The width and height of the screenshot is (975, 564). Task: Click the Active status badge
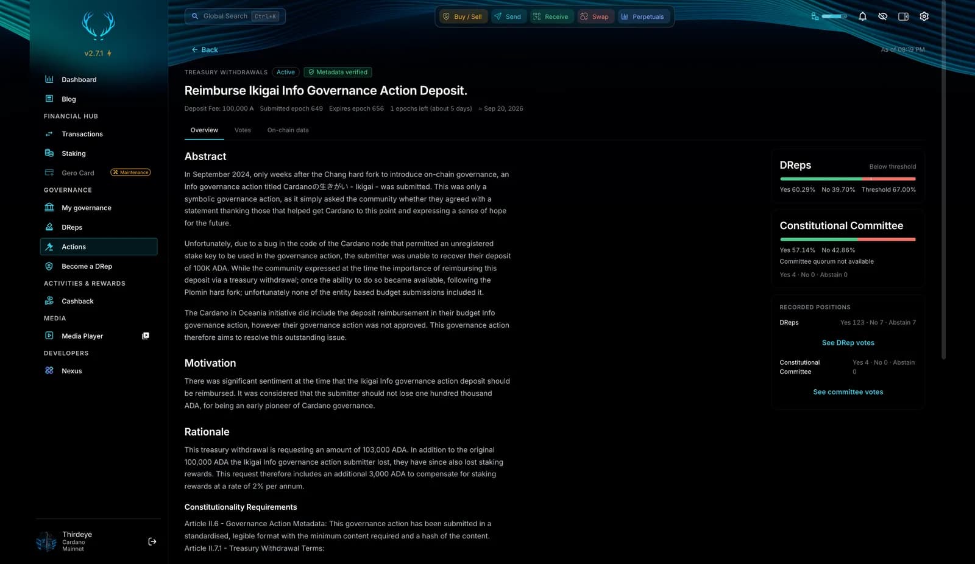click(x=285, y=72)
